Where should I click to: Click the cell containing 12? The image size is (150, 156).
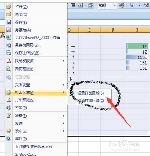click(137, 52)
